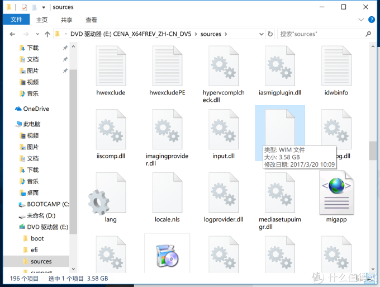
Task: Click the migapp file name label
Action: [336, 219]
